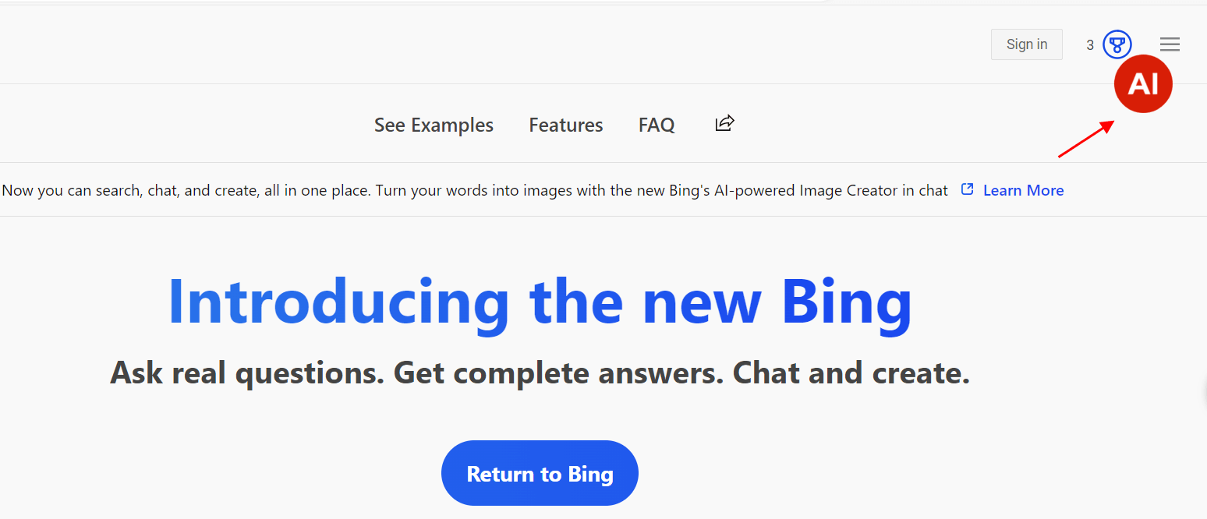Click the Rewards points count 3
Image resolution: width=1207 pixels, height=519 pixels.
[x=1090, y=45]
